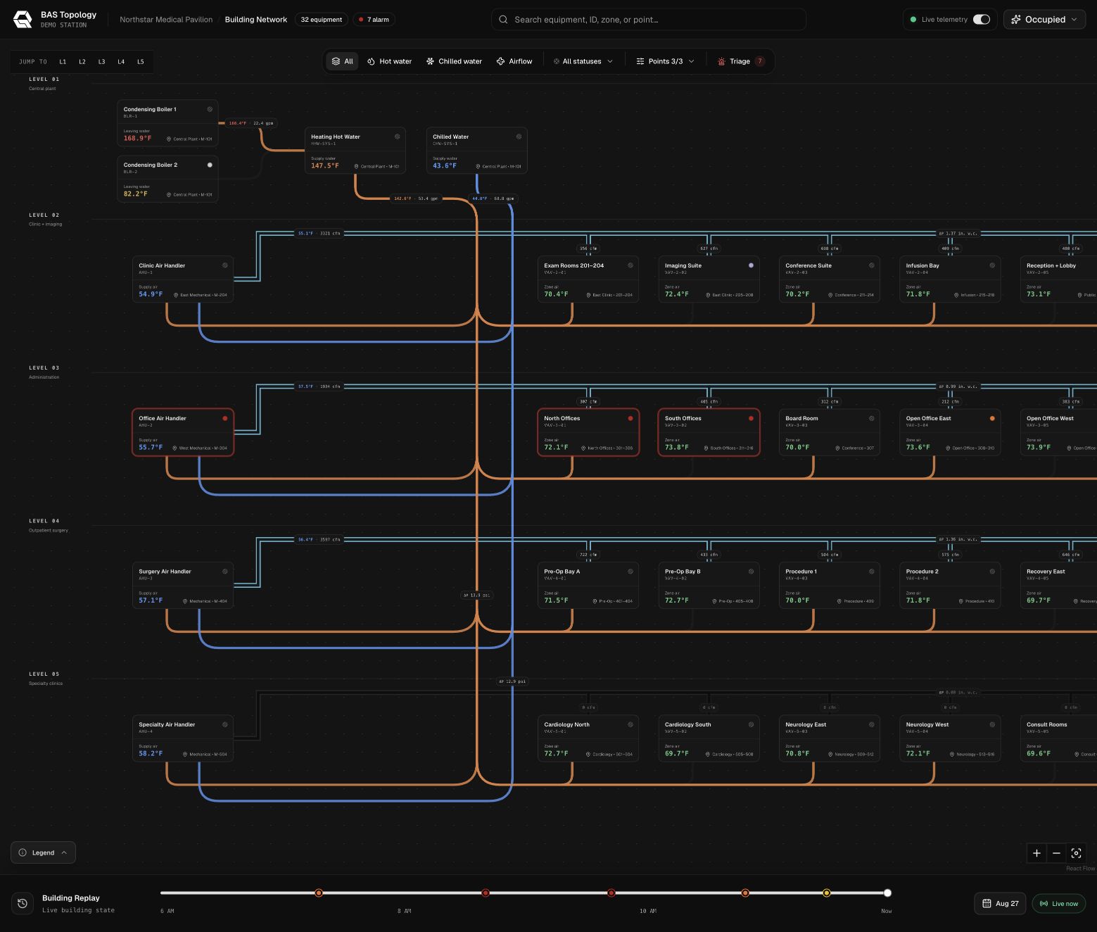Click the 7 alarm badge
Image resolution: width=1097 pixels, height=932 pixels.
[374, 20]
